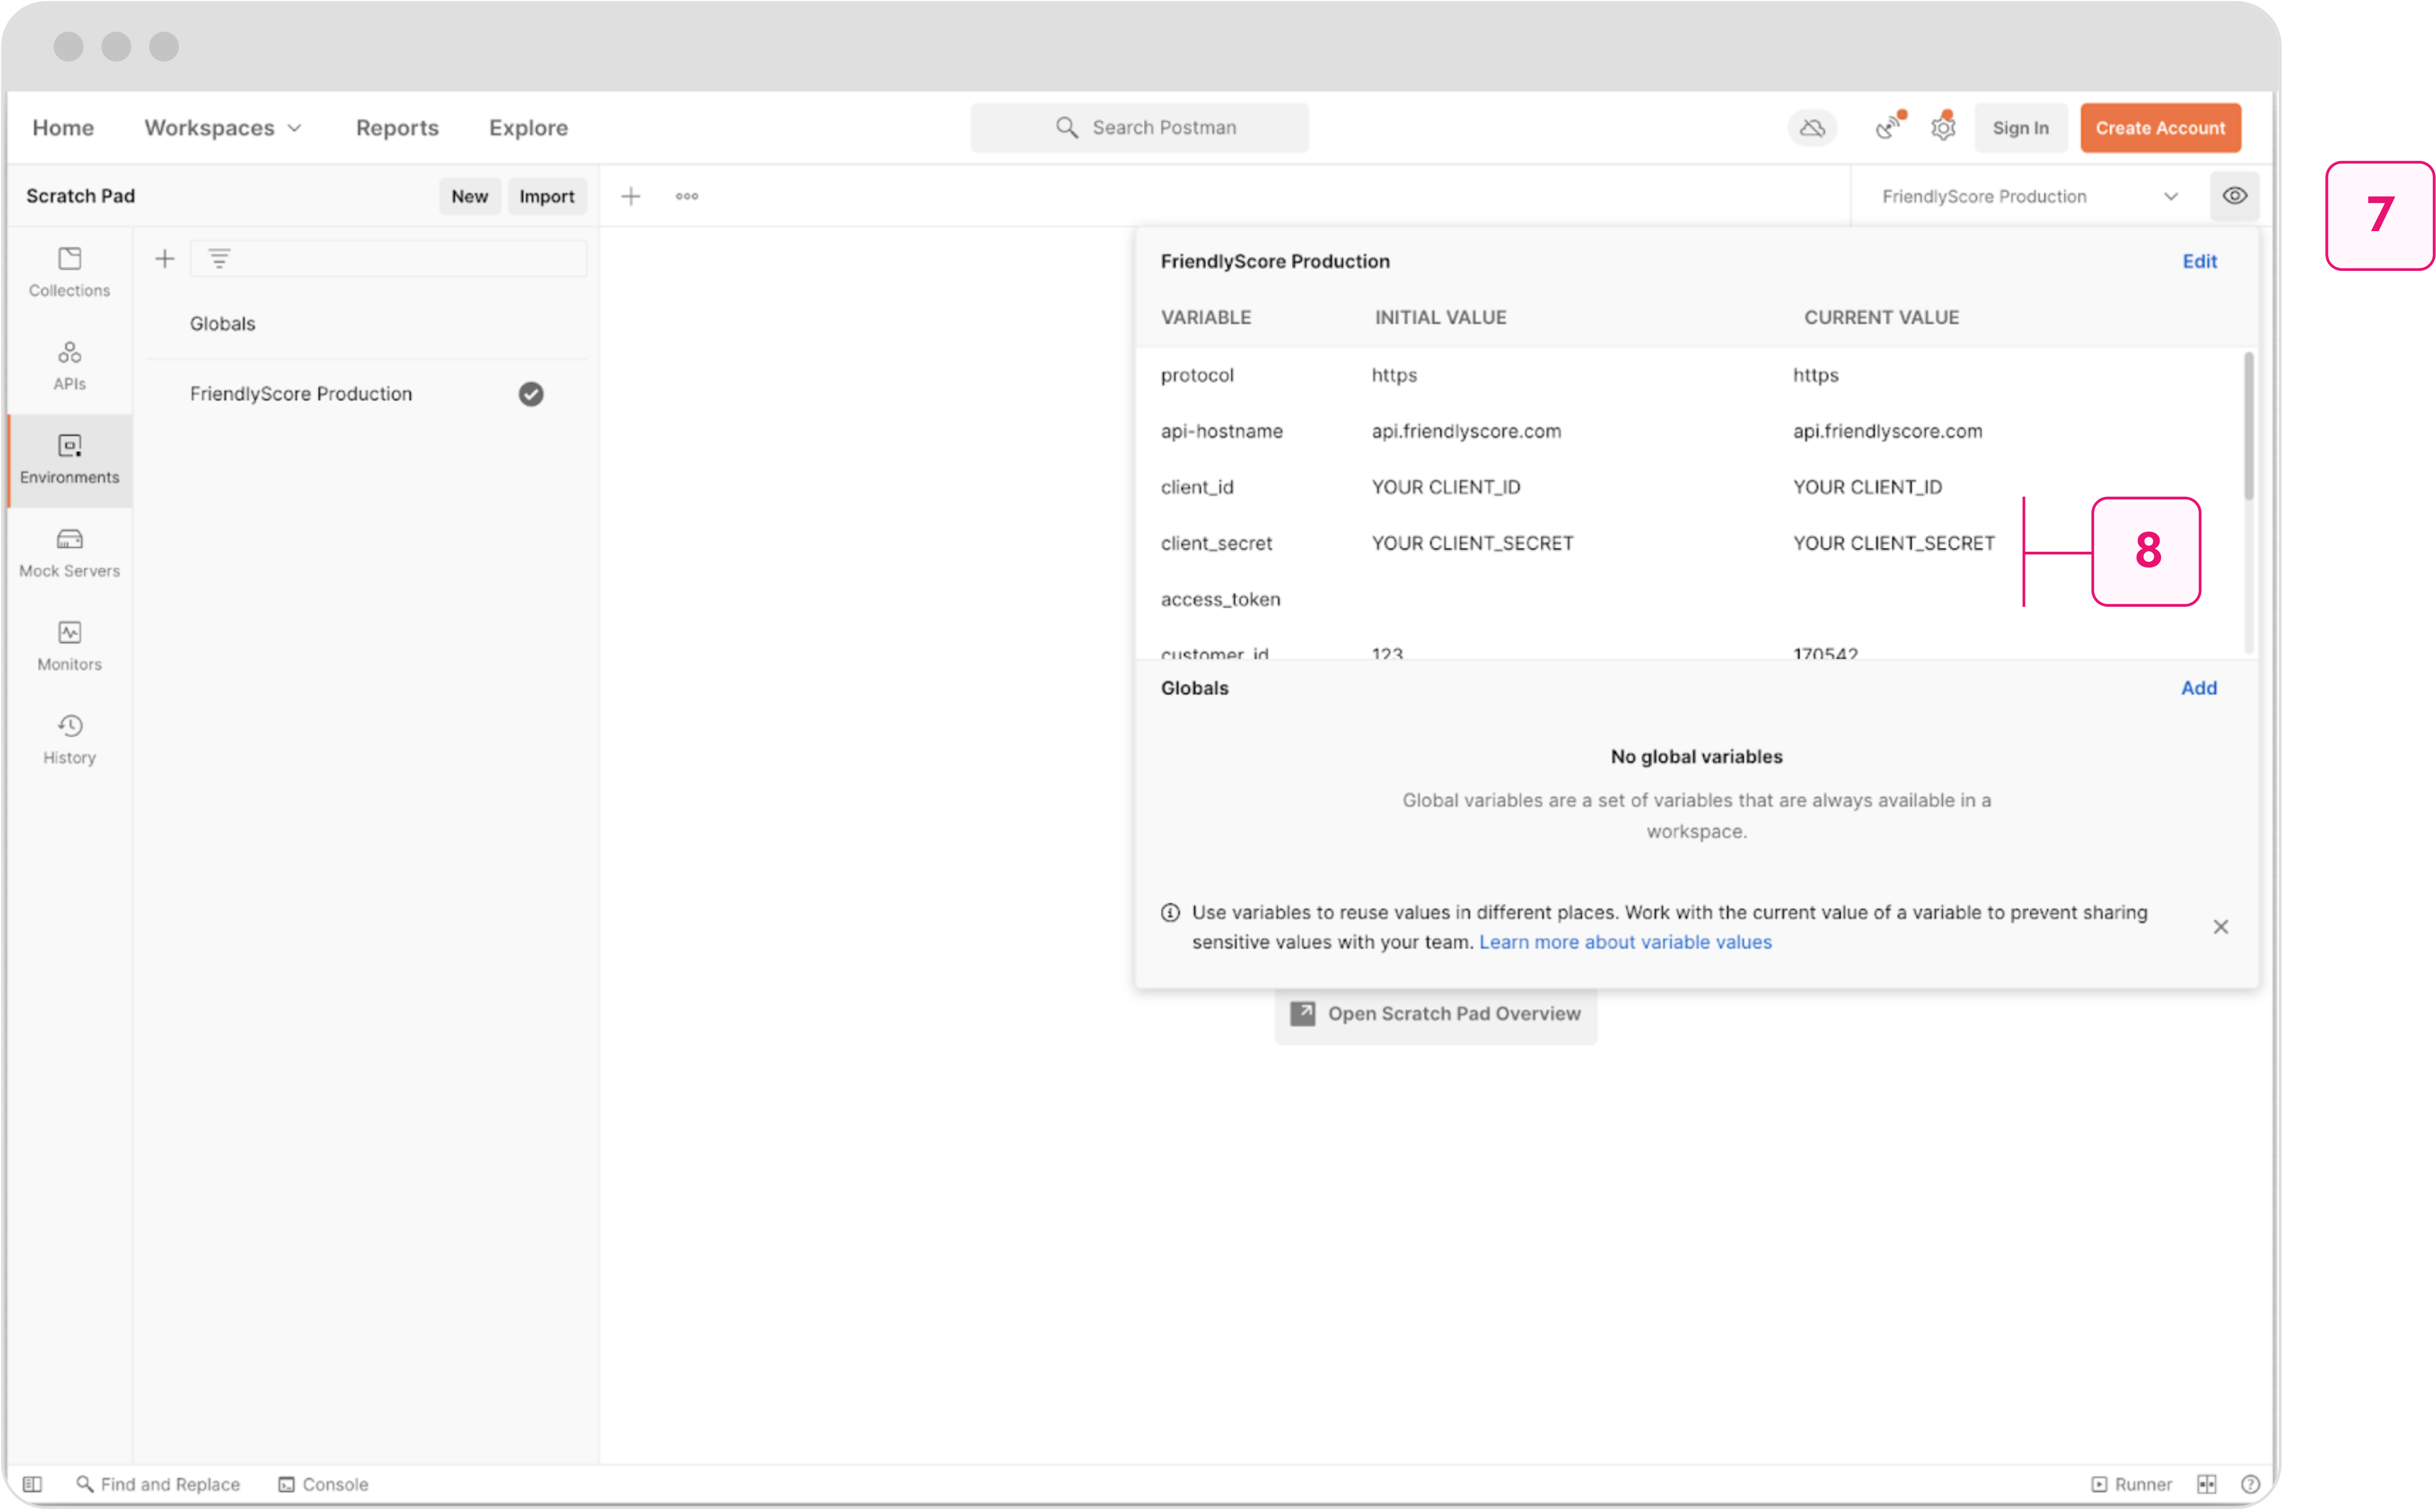Image resolution: width=2436 pixels, height=1512 pixels.
Task: Open the Explore menu item
Action: click(x=528, y=128)
